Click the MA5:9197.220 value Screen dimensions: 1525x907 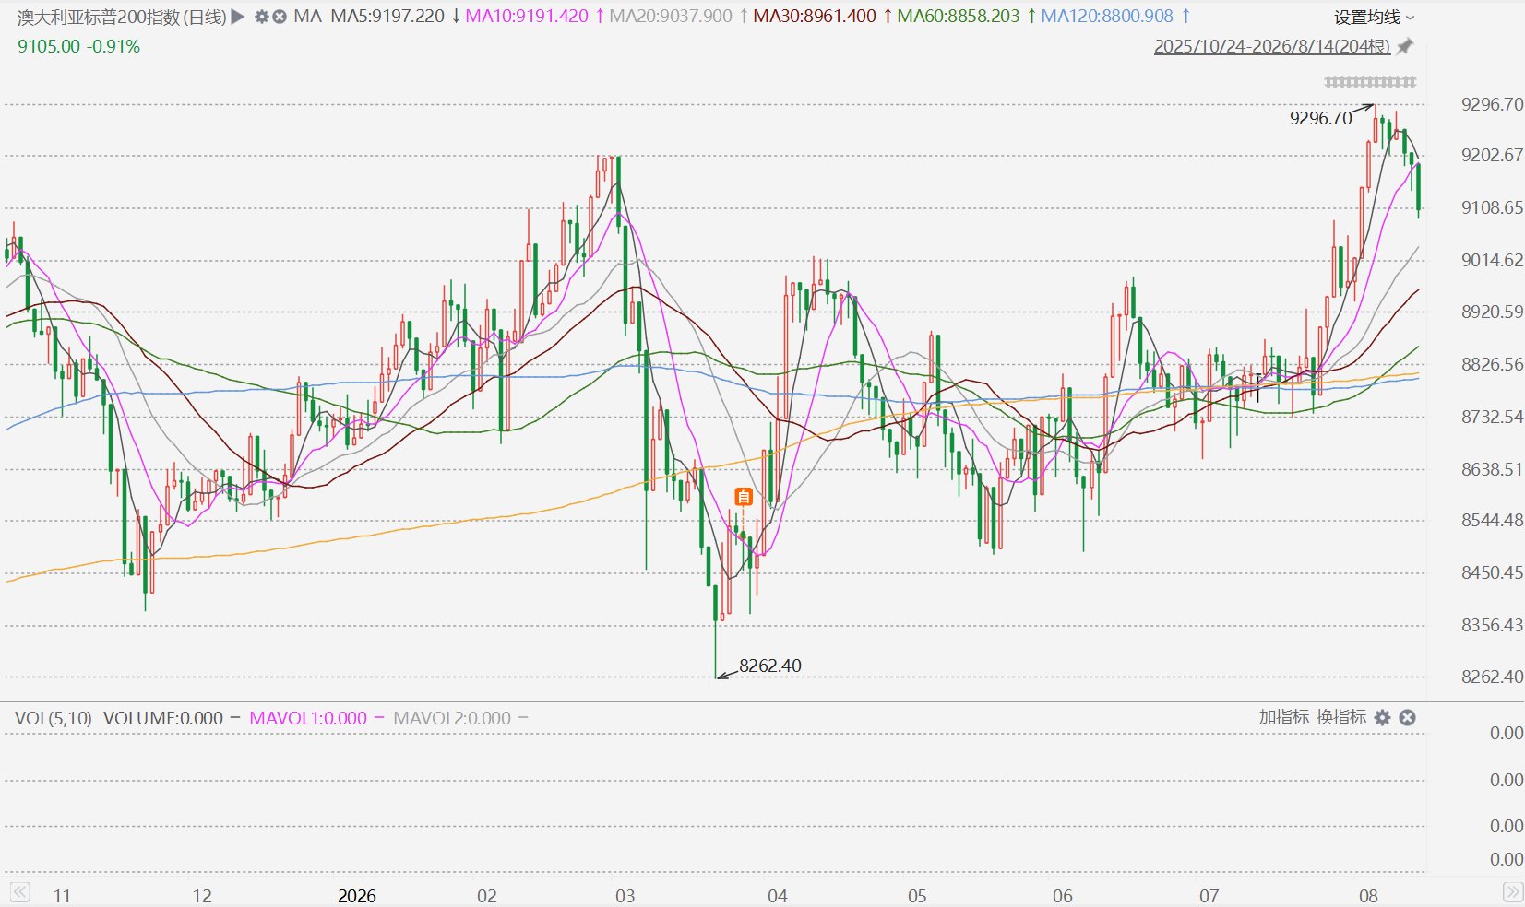click(387, 17)
